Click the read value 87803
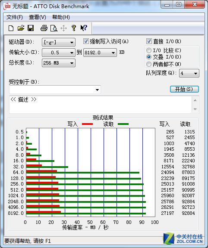 [x=188, y=172]
